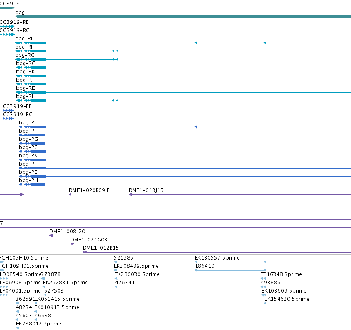The width and height of the screenshot is (351, 330).
Task: Click the 186410 spliced alignment glyph
Action: click(x=230, y=270)
